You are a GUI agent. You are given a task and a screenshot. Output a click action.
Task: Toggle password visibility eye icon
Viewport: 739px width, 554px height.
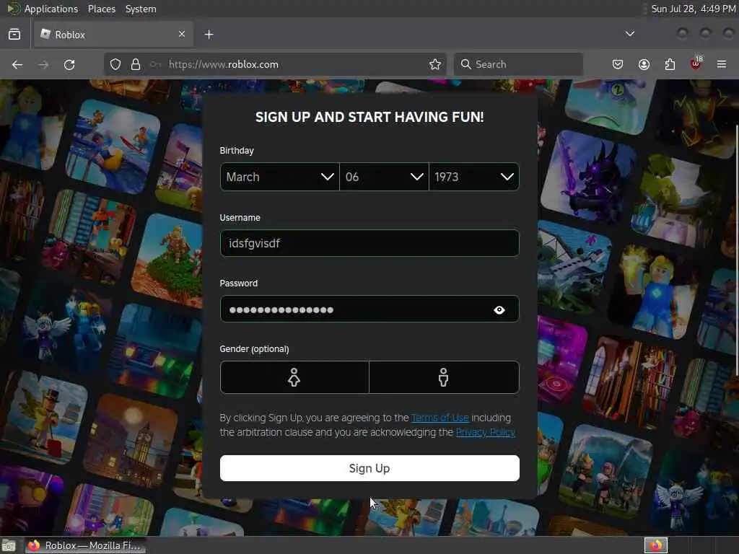point(499,310)
